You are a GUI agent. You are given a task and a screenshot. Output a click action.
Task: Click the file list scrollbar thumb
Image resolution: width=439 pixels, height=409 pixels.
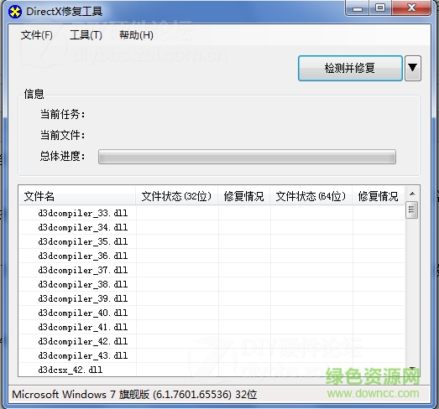pos(411,210)
